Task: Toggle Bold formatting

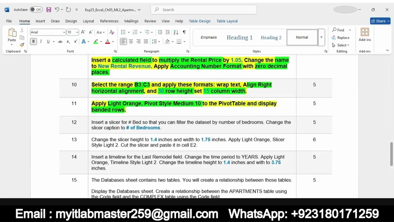Action: (33, 41)
